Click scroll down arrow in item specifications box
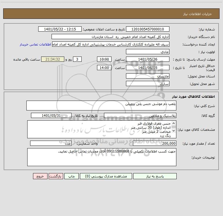 173,130
